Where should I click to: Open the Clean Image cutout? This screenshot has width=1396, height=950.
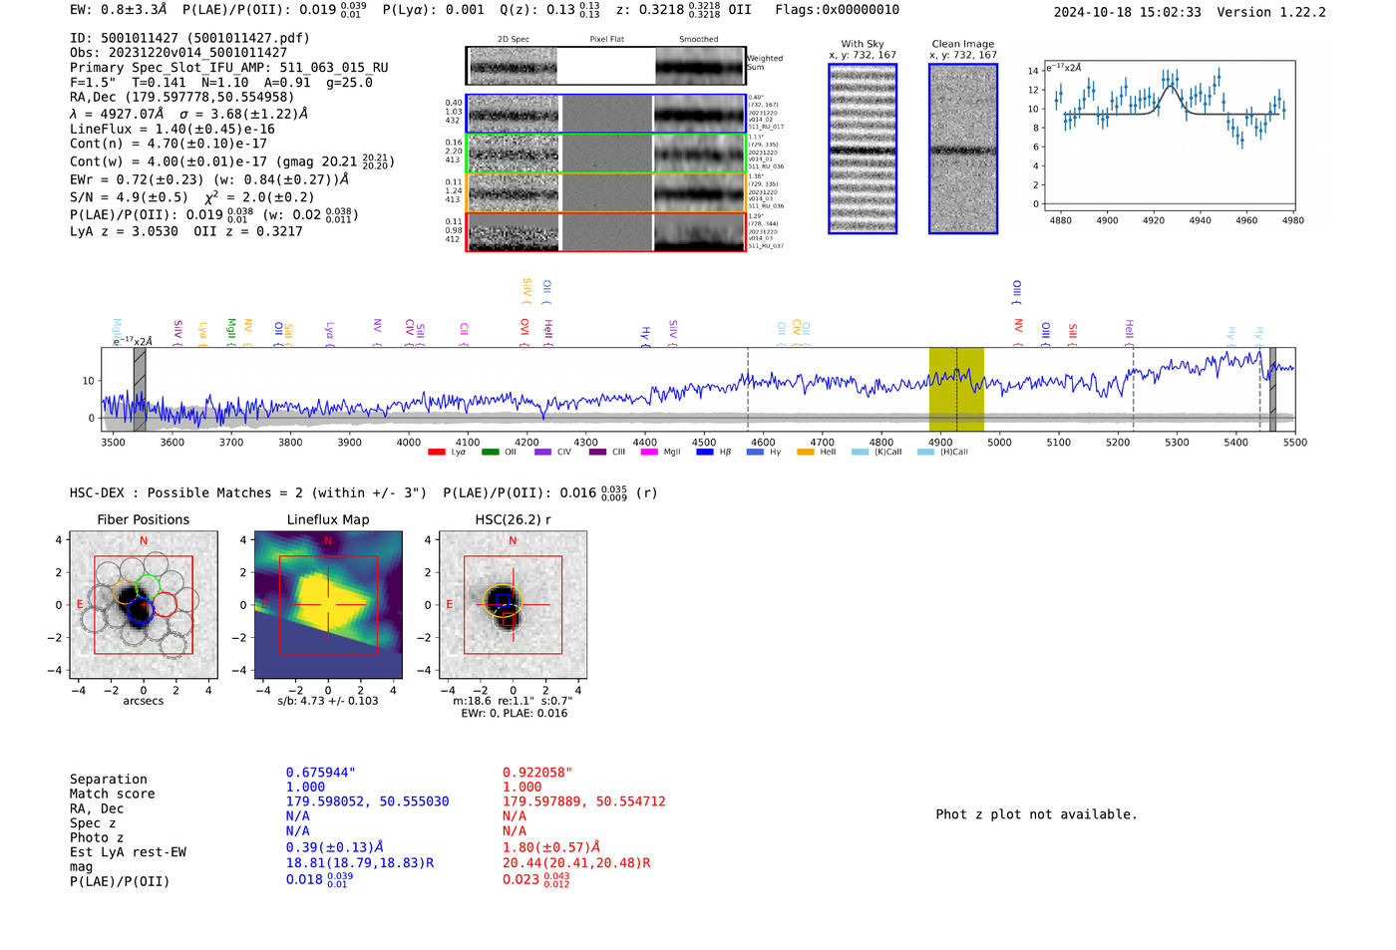point(963,149)
